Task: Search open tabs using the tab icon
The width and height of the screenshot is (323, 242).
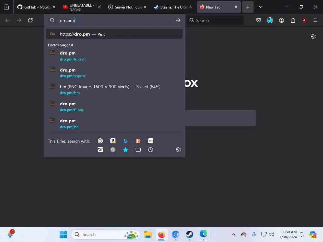Action: click(x=138, y=150)
